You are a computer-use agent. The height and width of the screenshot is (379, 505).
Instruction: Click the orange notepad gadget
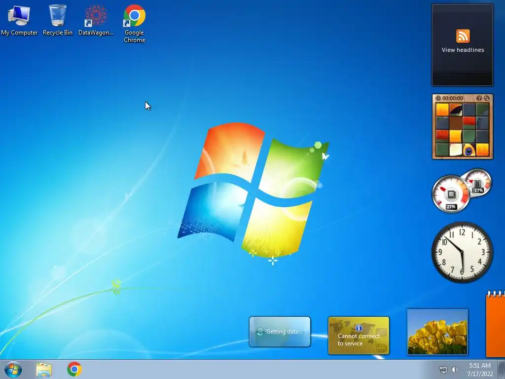tap(495, 324)
